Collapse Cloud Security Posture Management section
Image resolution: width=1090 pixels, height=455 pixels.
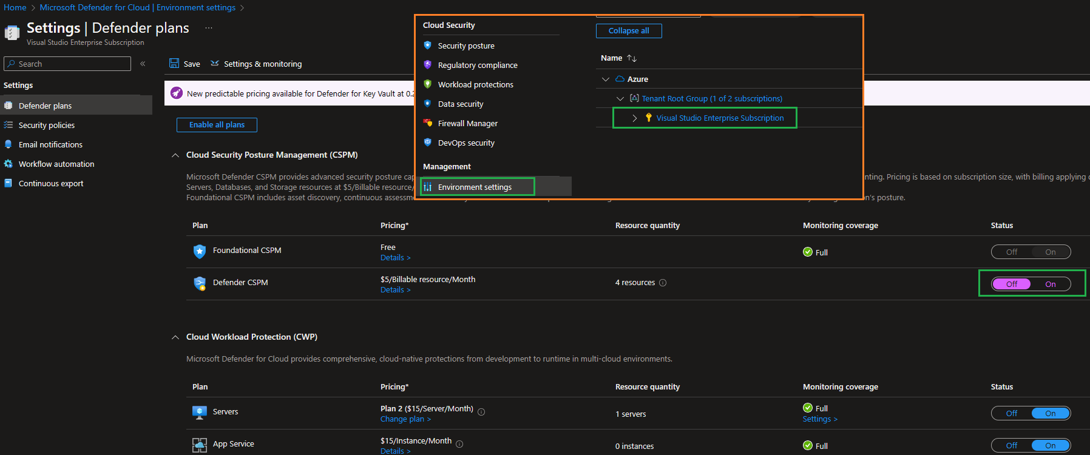click(x=175, y=155)
